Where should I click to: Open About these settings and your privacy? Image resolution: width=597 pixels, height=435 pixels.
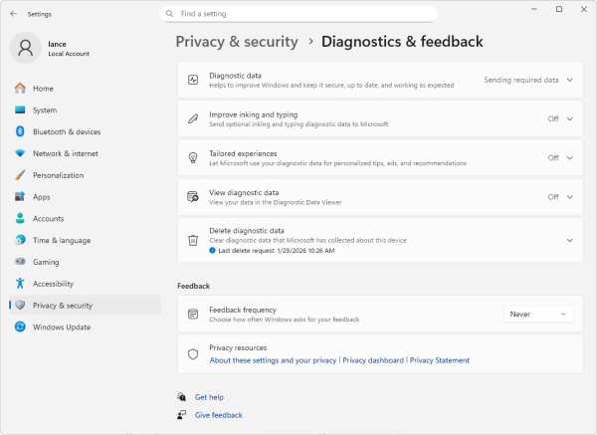pos(273,360)
